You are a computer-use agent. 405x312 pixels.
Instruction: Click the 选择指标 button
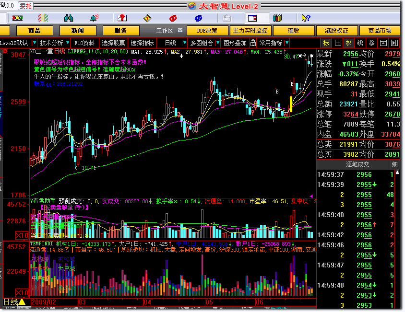pyautogui.click(x=143, y=43)
